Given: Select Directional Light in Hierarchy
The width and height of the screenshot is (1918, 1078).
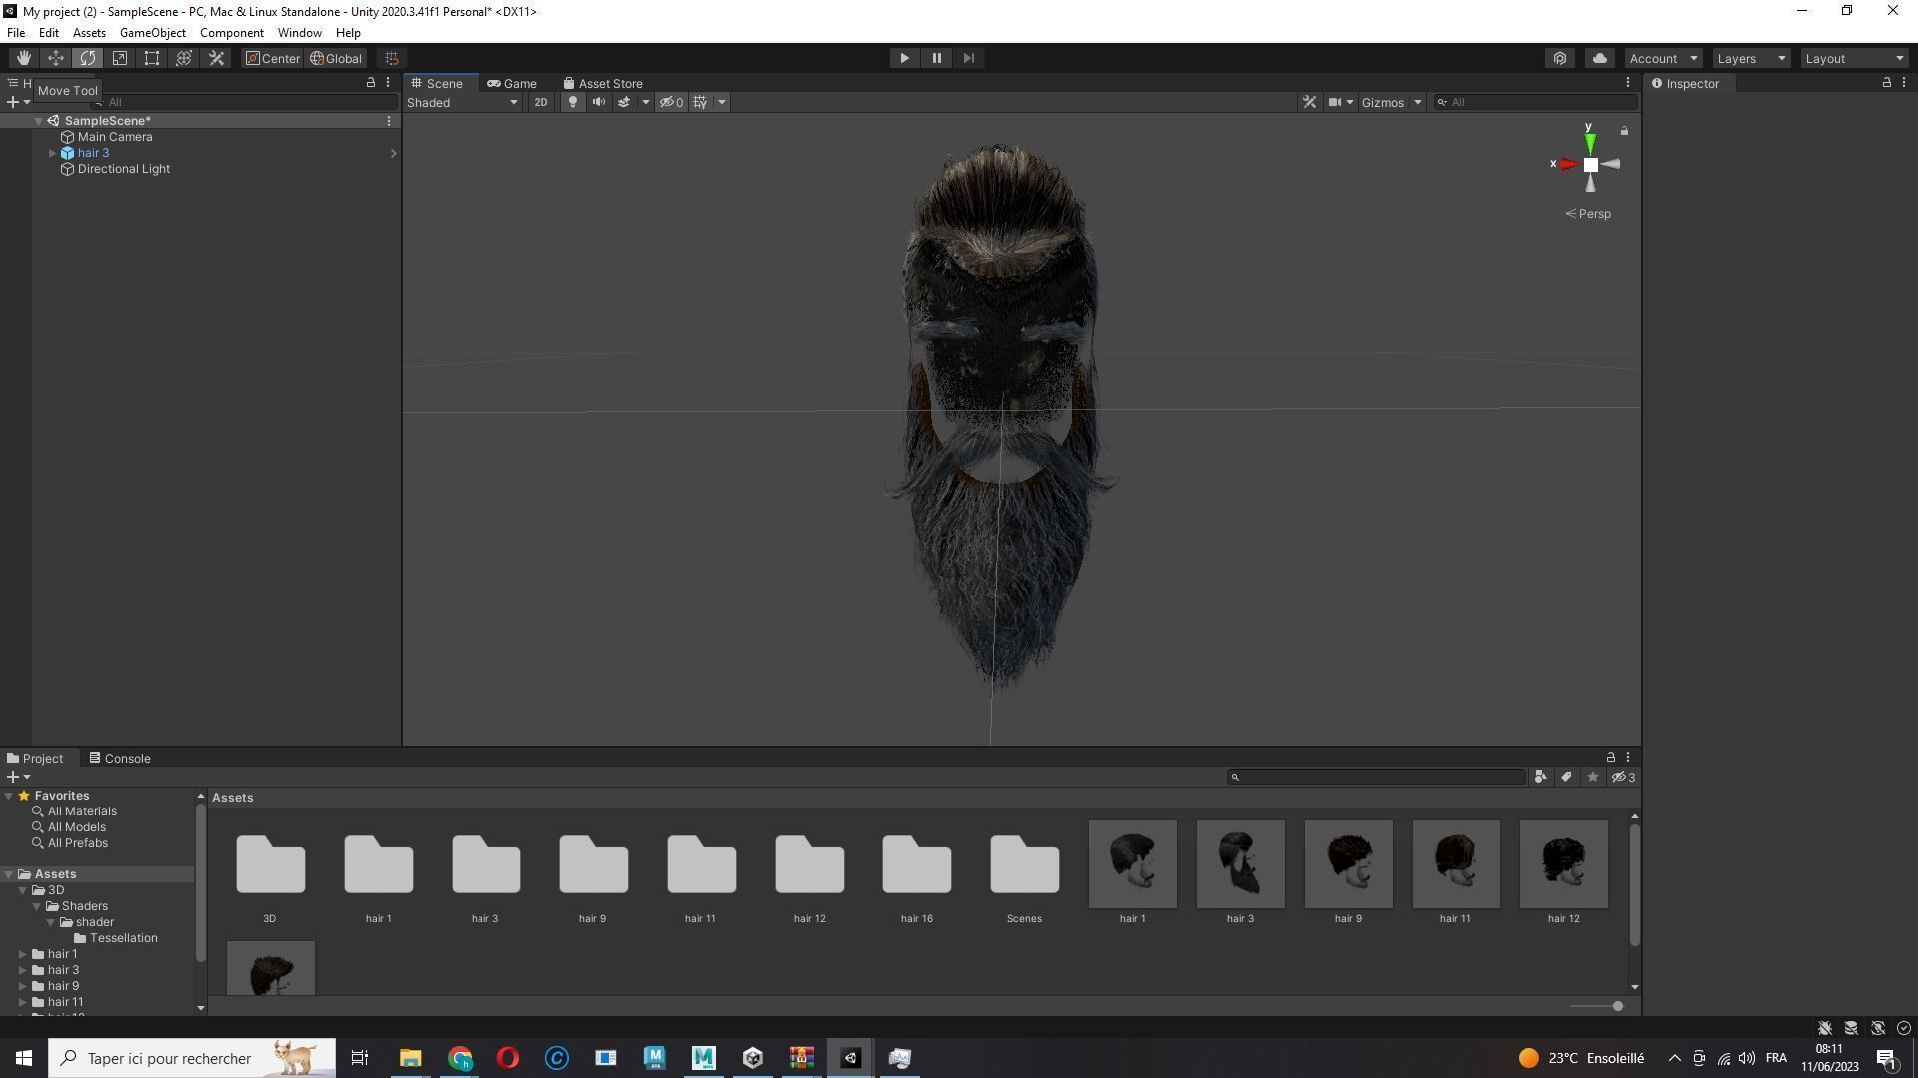Looking at the screenshot, I should [x=124, y=169].
